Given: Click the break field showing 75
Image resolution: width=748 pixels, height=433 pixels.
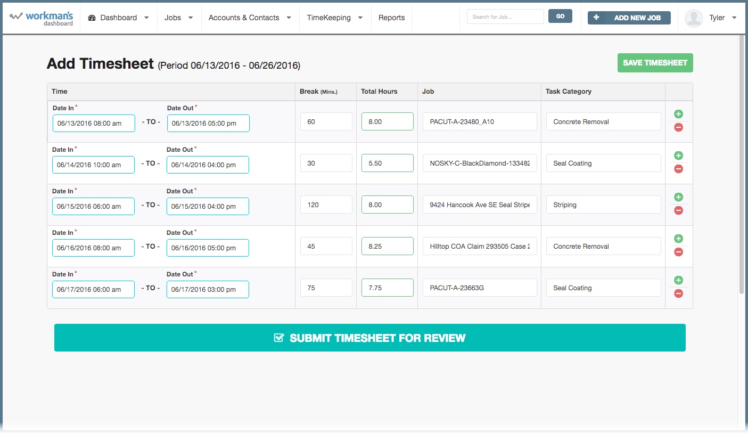Looking at the screenshot, I should [x=326, y=288].
